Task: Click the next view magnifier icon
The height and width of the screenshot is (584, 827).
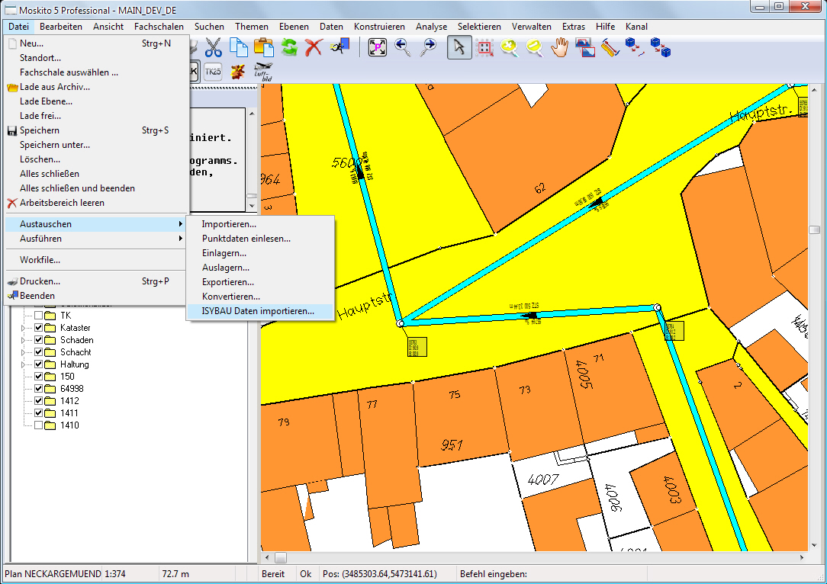Action: point(428,47)
